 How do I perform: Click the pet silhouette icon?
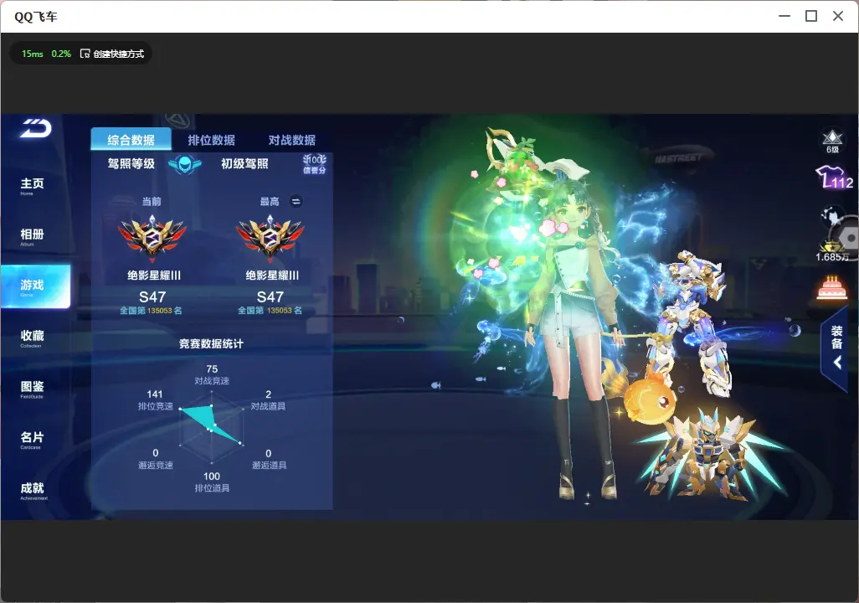click(x=833, y=217)
